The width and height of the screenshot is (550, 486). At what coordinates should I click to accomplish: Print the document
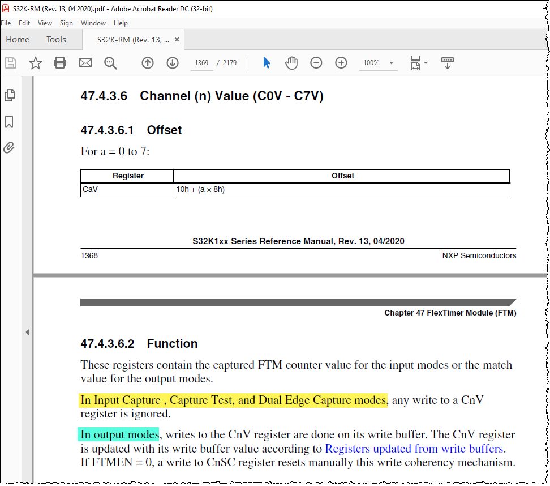tap(61, 63)
